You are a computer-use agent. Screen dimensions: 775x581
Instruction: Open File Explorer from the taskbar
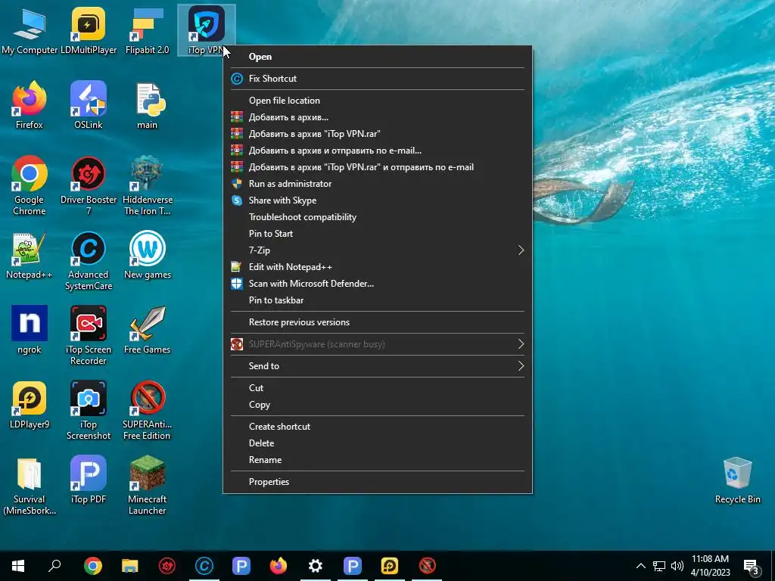[130, 566]
